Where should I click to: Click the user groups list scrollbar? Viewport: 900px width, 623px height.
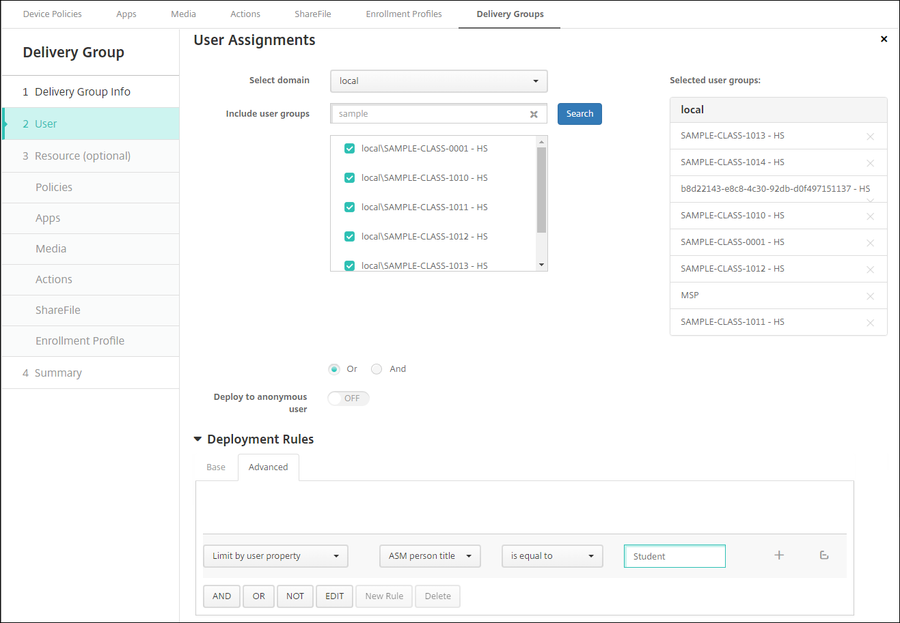pyautogui.click(x=541, y=191)
